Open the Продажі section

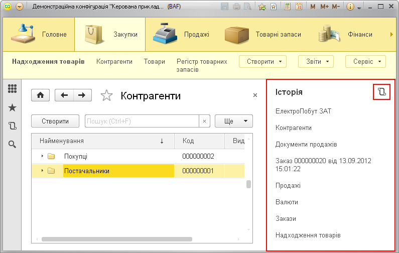click(181, 34)
